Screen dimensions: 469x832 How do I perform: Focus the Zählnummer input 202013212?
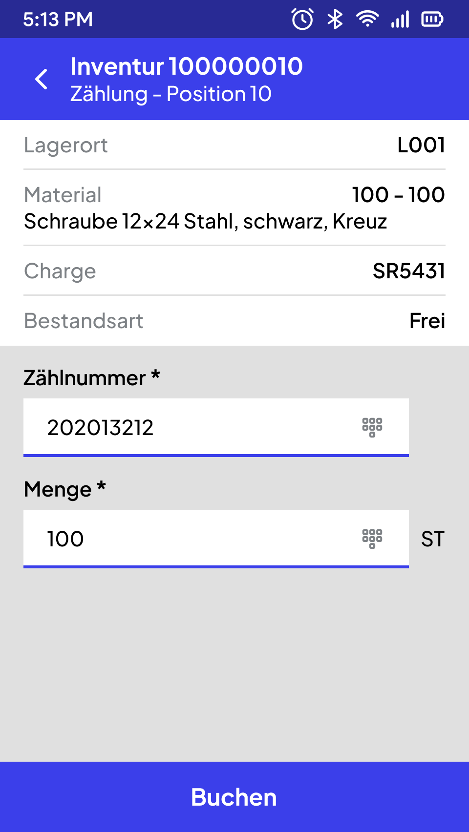[216, 428]
